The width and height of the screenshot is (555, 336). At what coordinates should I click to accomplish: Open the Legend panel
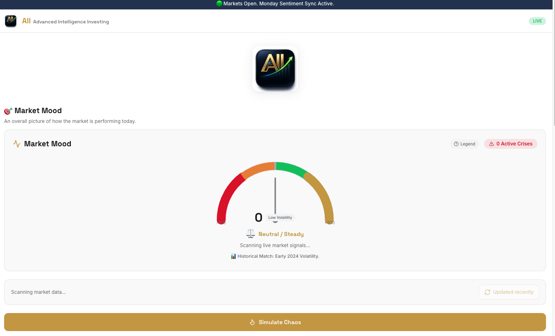pyautogui.click(x=464, y=144)
